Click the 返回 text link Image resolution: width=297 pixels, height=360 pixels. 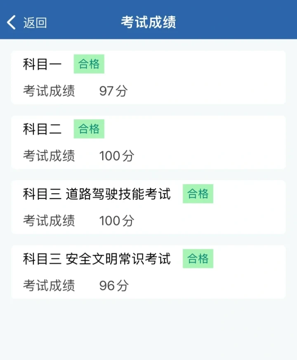pos(35,23)
